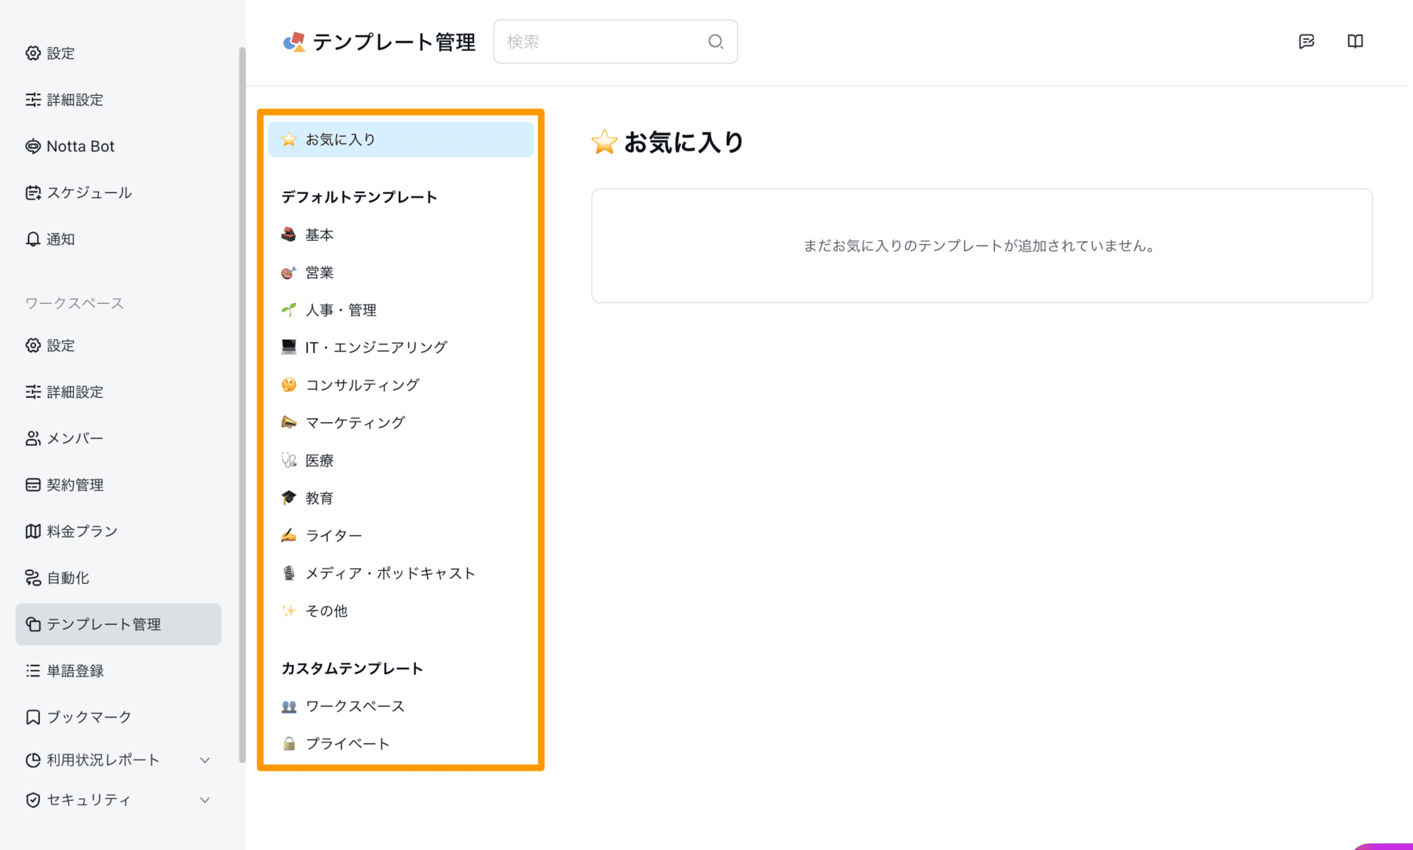Screen dimensions: 1413x850
Task: Open the feedback note icon in header
Action: point(1306,42)
